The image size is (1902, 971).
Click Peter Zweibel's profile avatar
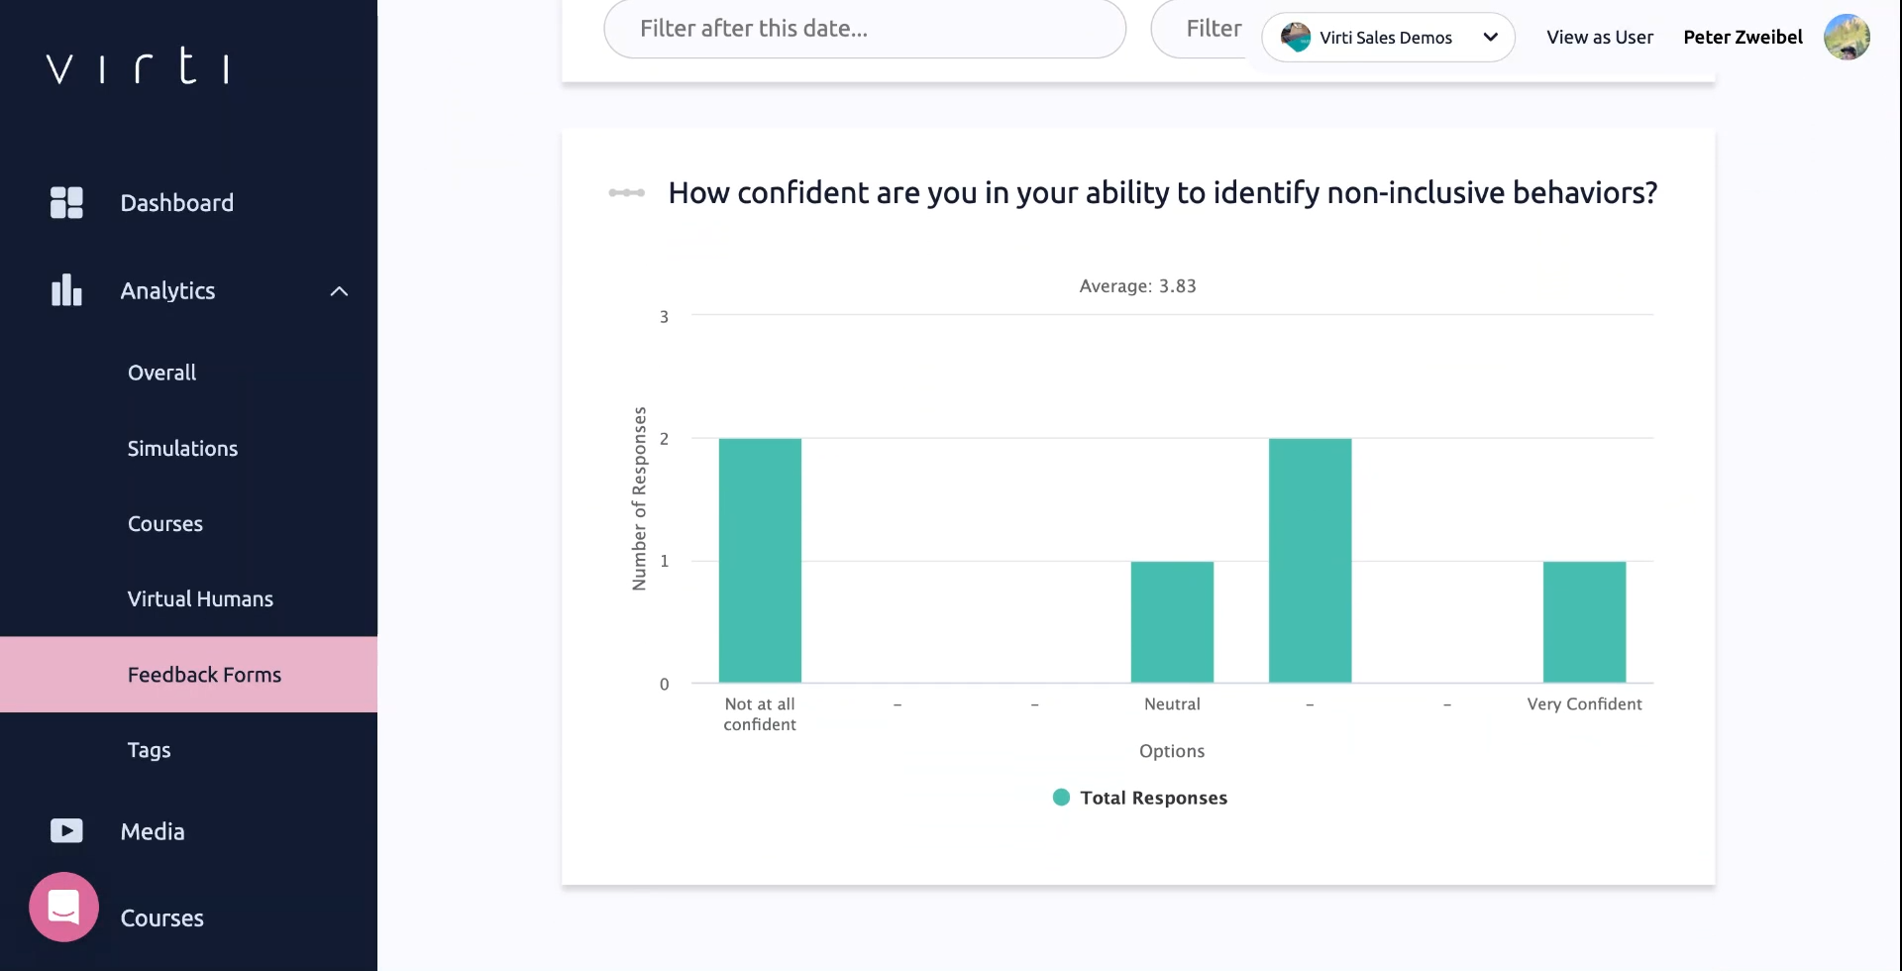click(x=1847, y=38)
